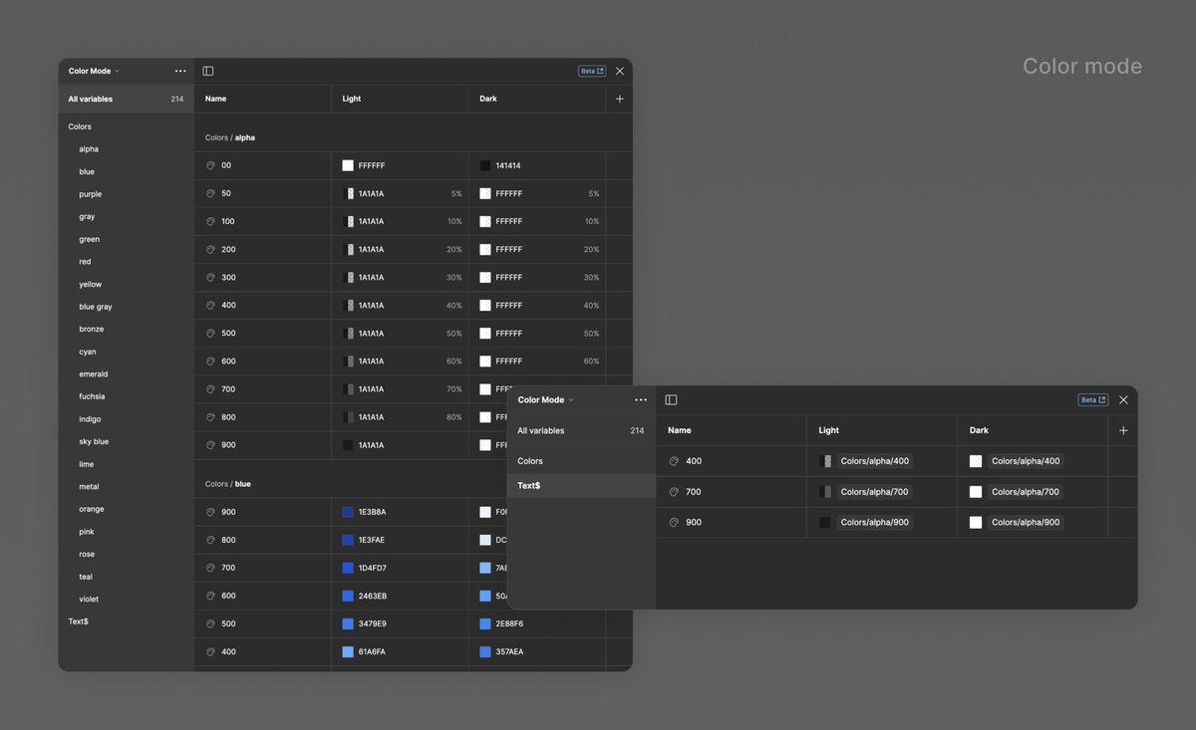The height and width of the screenshot is (730, 1196).
Task: Click the Dark column header in the back window
Action: [x=488, y=99]
